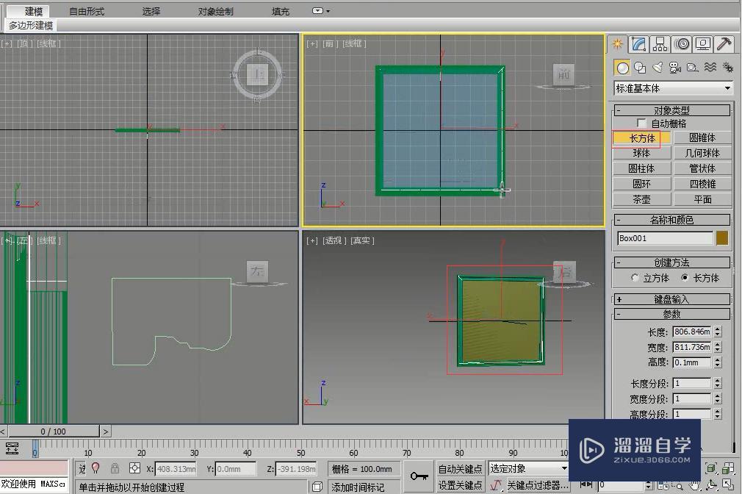The width and height of the screenshot is (742, 494).
Task: Click the 圆柱体 cylinder button
Action: (642, 168)
